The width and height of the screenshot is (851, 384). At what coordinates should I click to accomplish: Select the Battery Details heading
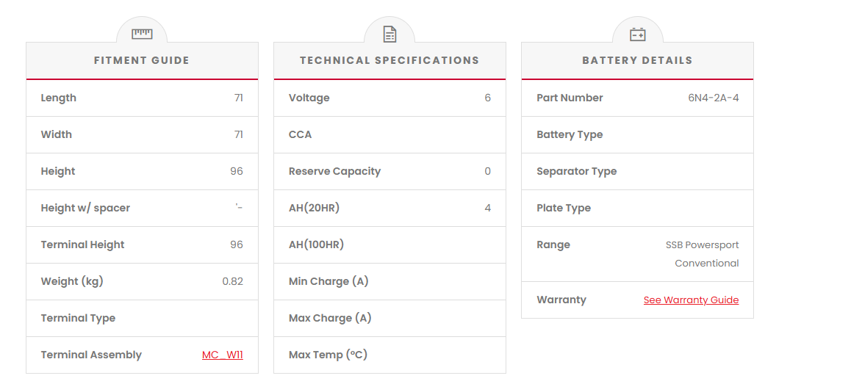637,61
